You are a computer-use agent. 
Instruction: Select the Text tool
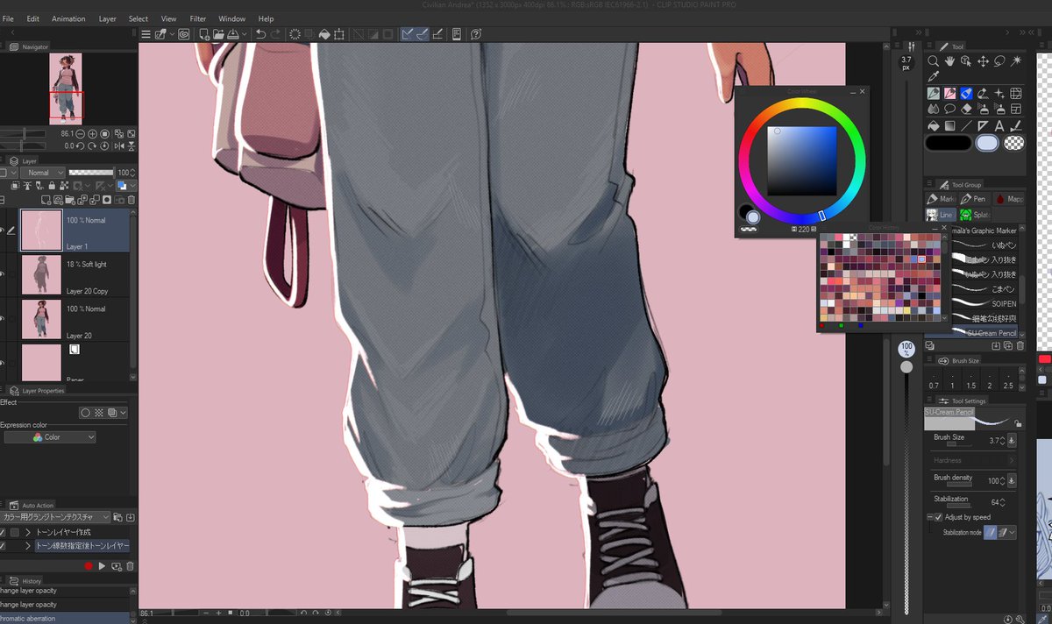(x=999, y=125)
